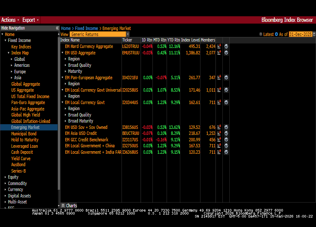Open members list icon for EM Pan-European Aggregate
Image resolution: width=316 pixels, height=227 pixels.
tap(219, 78)
